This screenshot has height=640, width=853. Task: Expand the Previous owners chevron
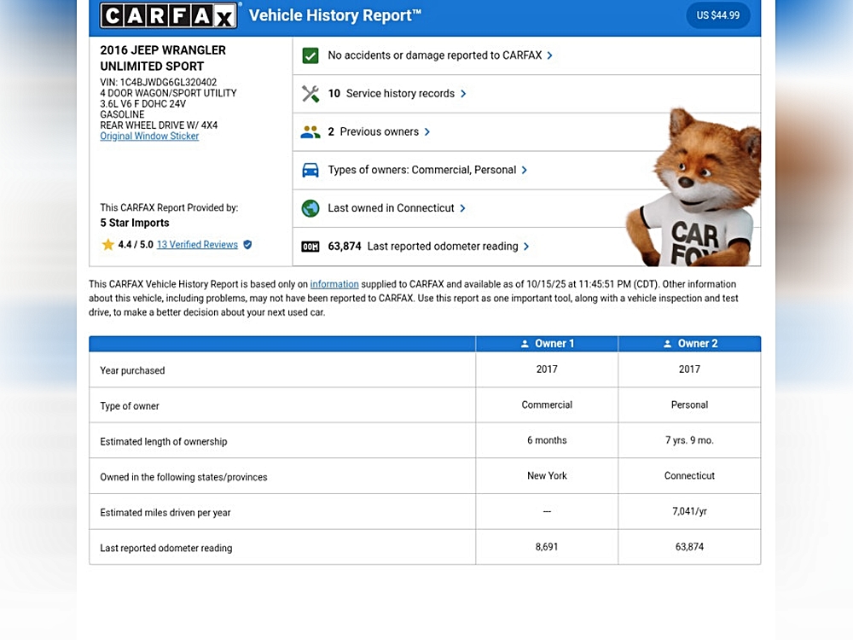click(427, 132)
